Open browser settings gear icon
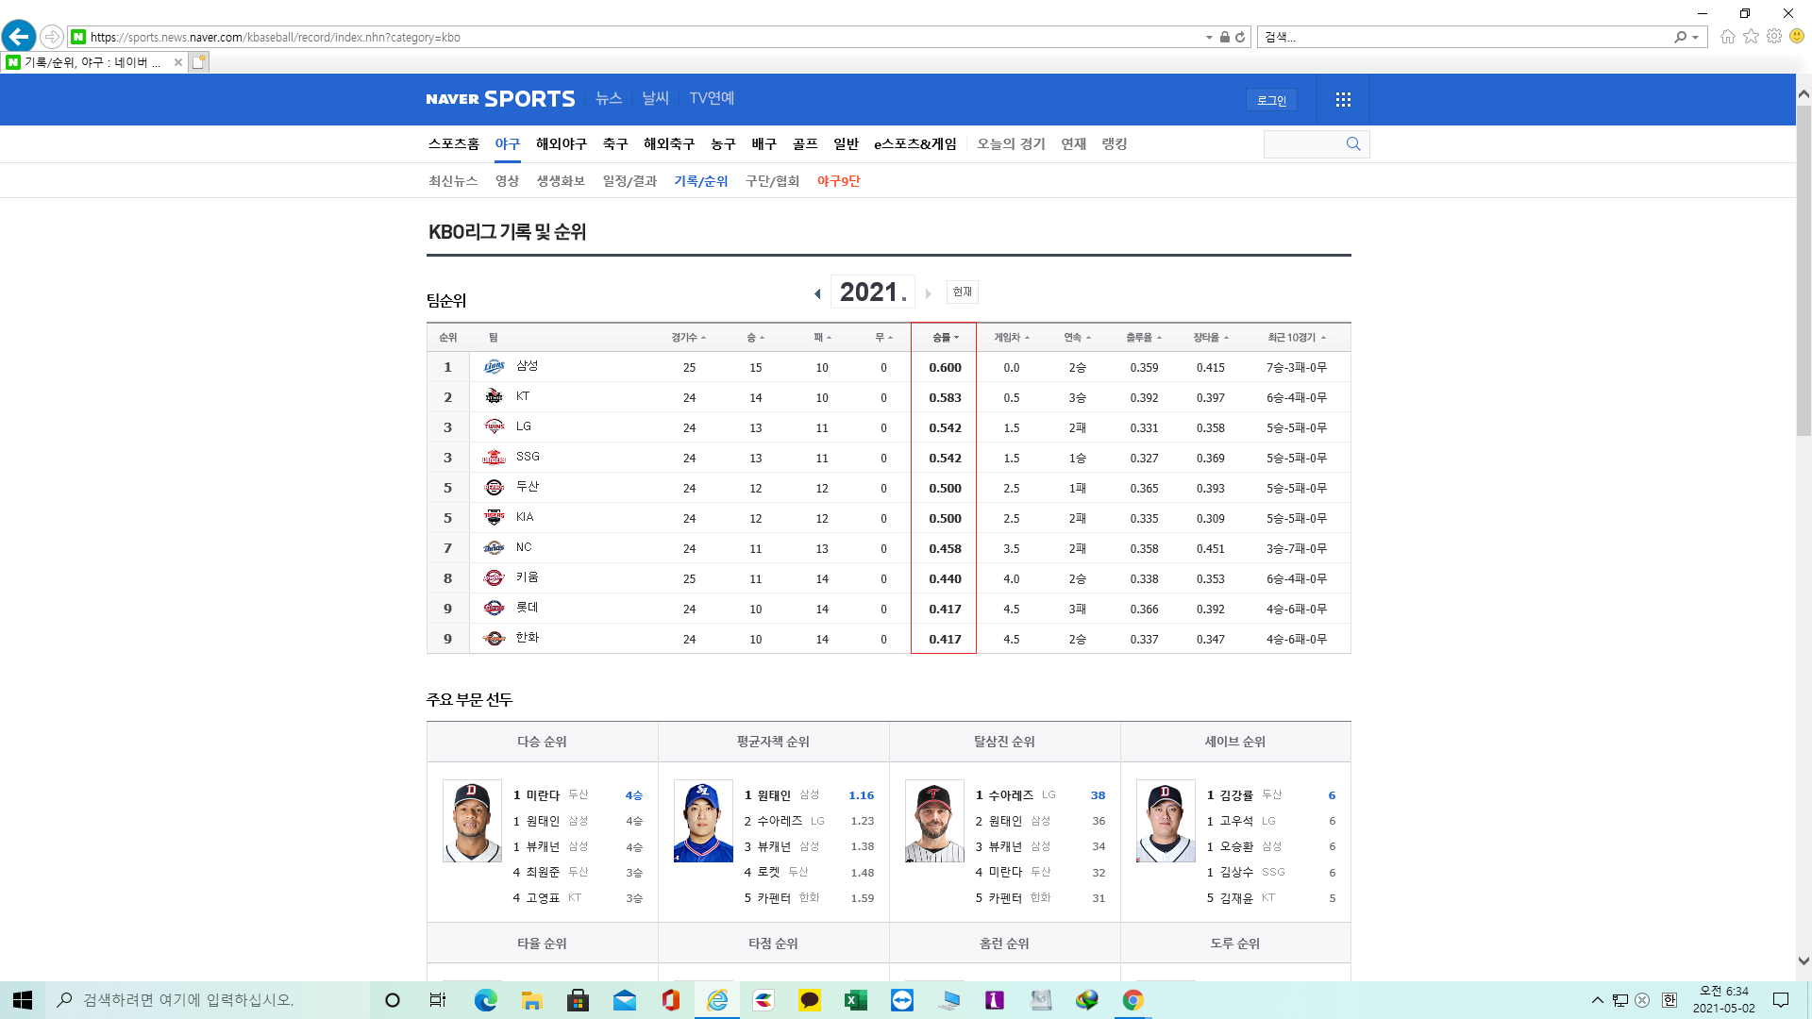The width and height of the screenshot is (1812, 1019). [1774, 37]
